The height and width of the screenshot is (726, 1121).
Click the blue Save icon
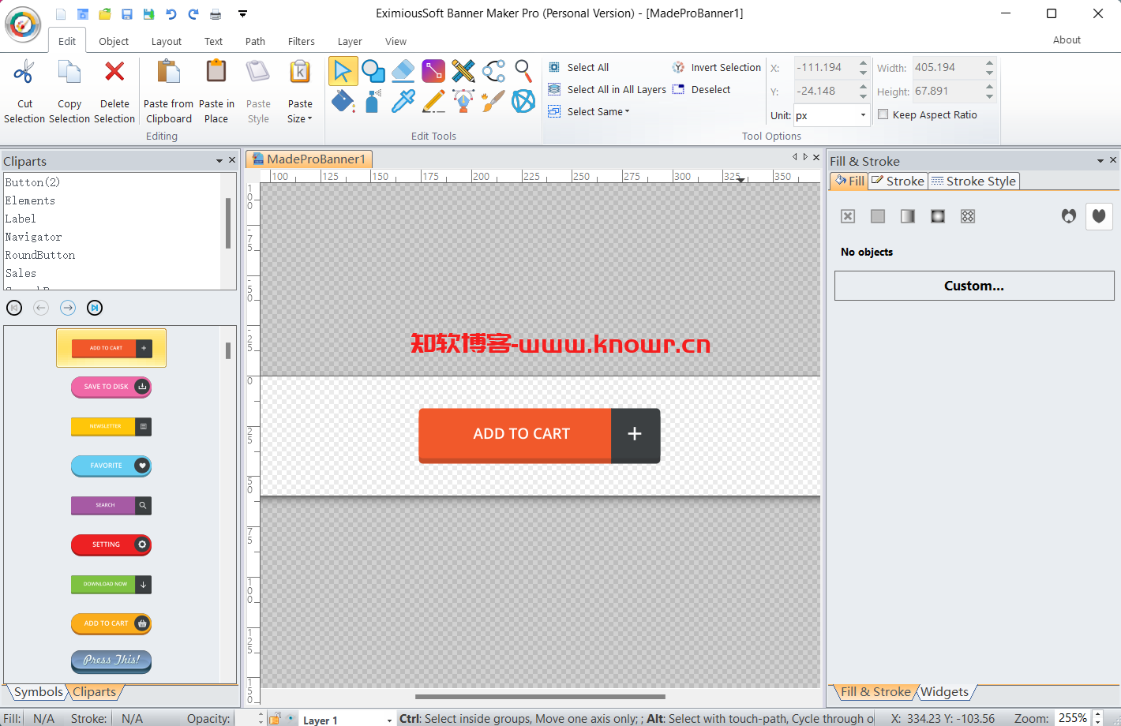click(x=127, y=14)
